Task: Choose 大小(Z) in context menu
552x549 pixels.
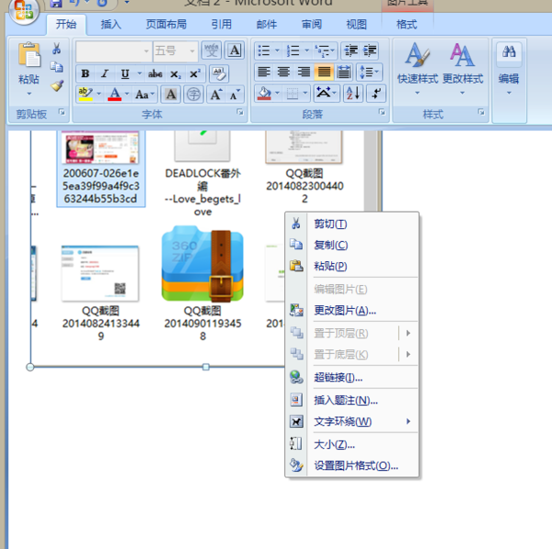Action: 352,444
